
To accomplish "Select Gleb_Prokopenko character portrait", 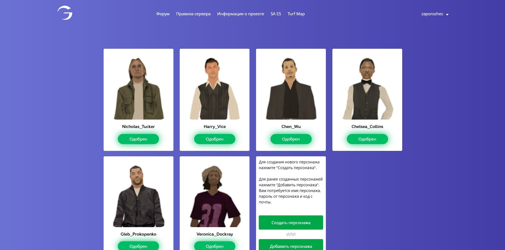I will tap(139, 196).
